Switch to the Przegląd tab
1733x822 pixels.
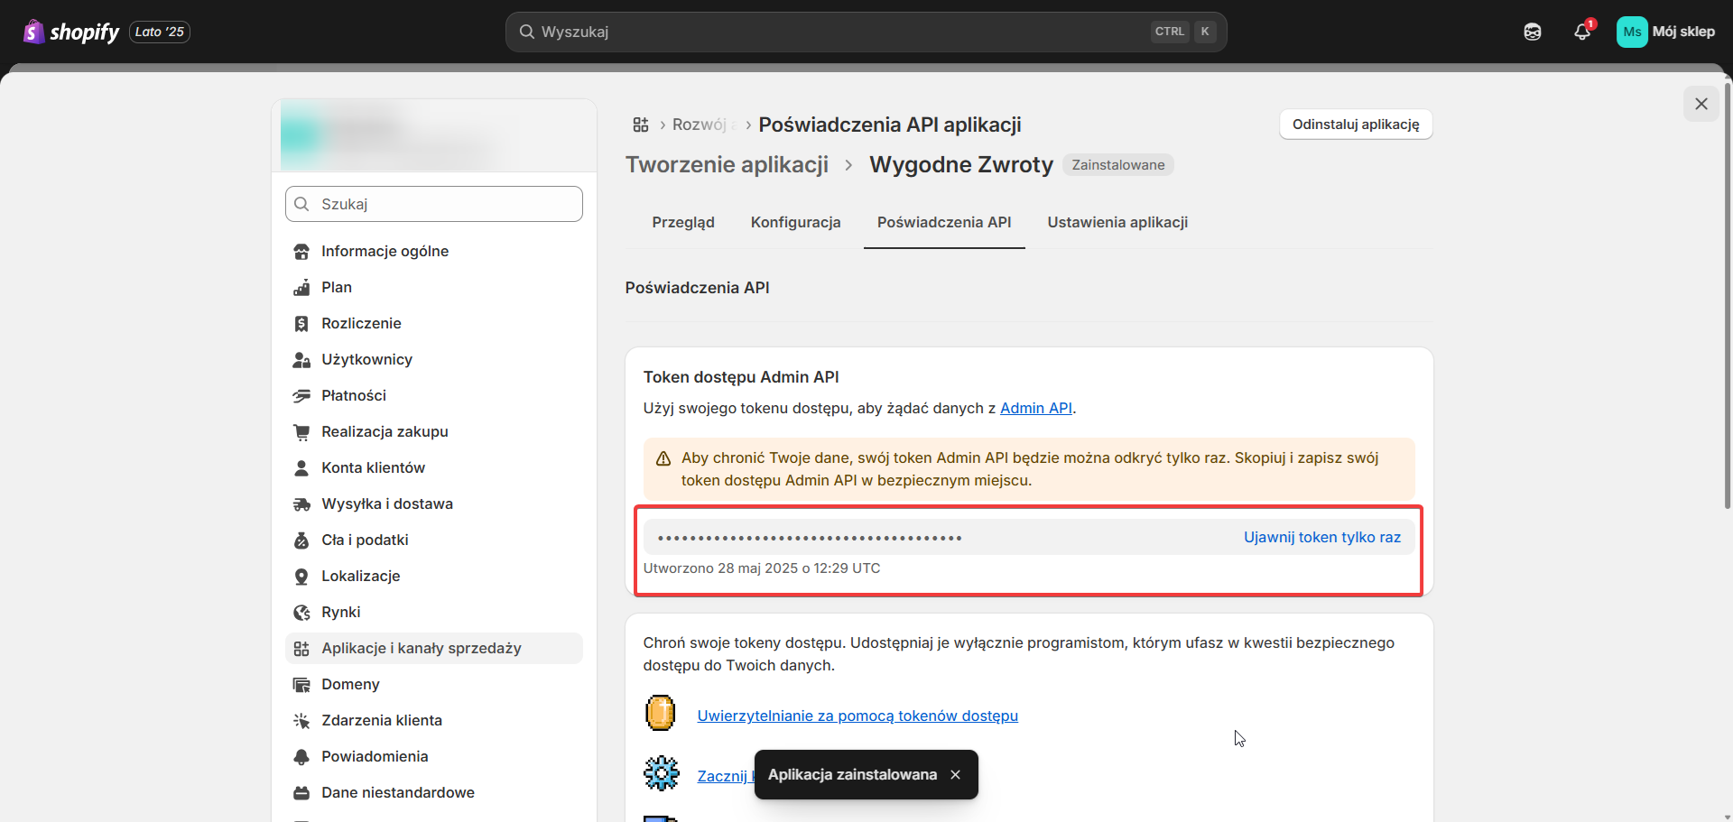click(x=683, y=222)
